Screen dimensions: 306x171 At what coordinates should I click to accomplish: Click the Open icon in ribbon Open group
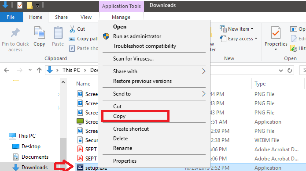(294, 29)
